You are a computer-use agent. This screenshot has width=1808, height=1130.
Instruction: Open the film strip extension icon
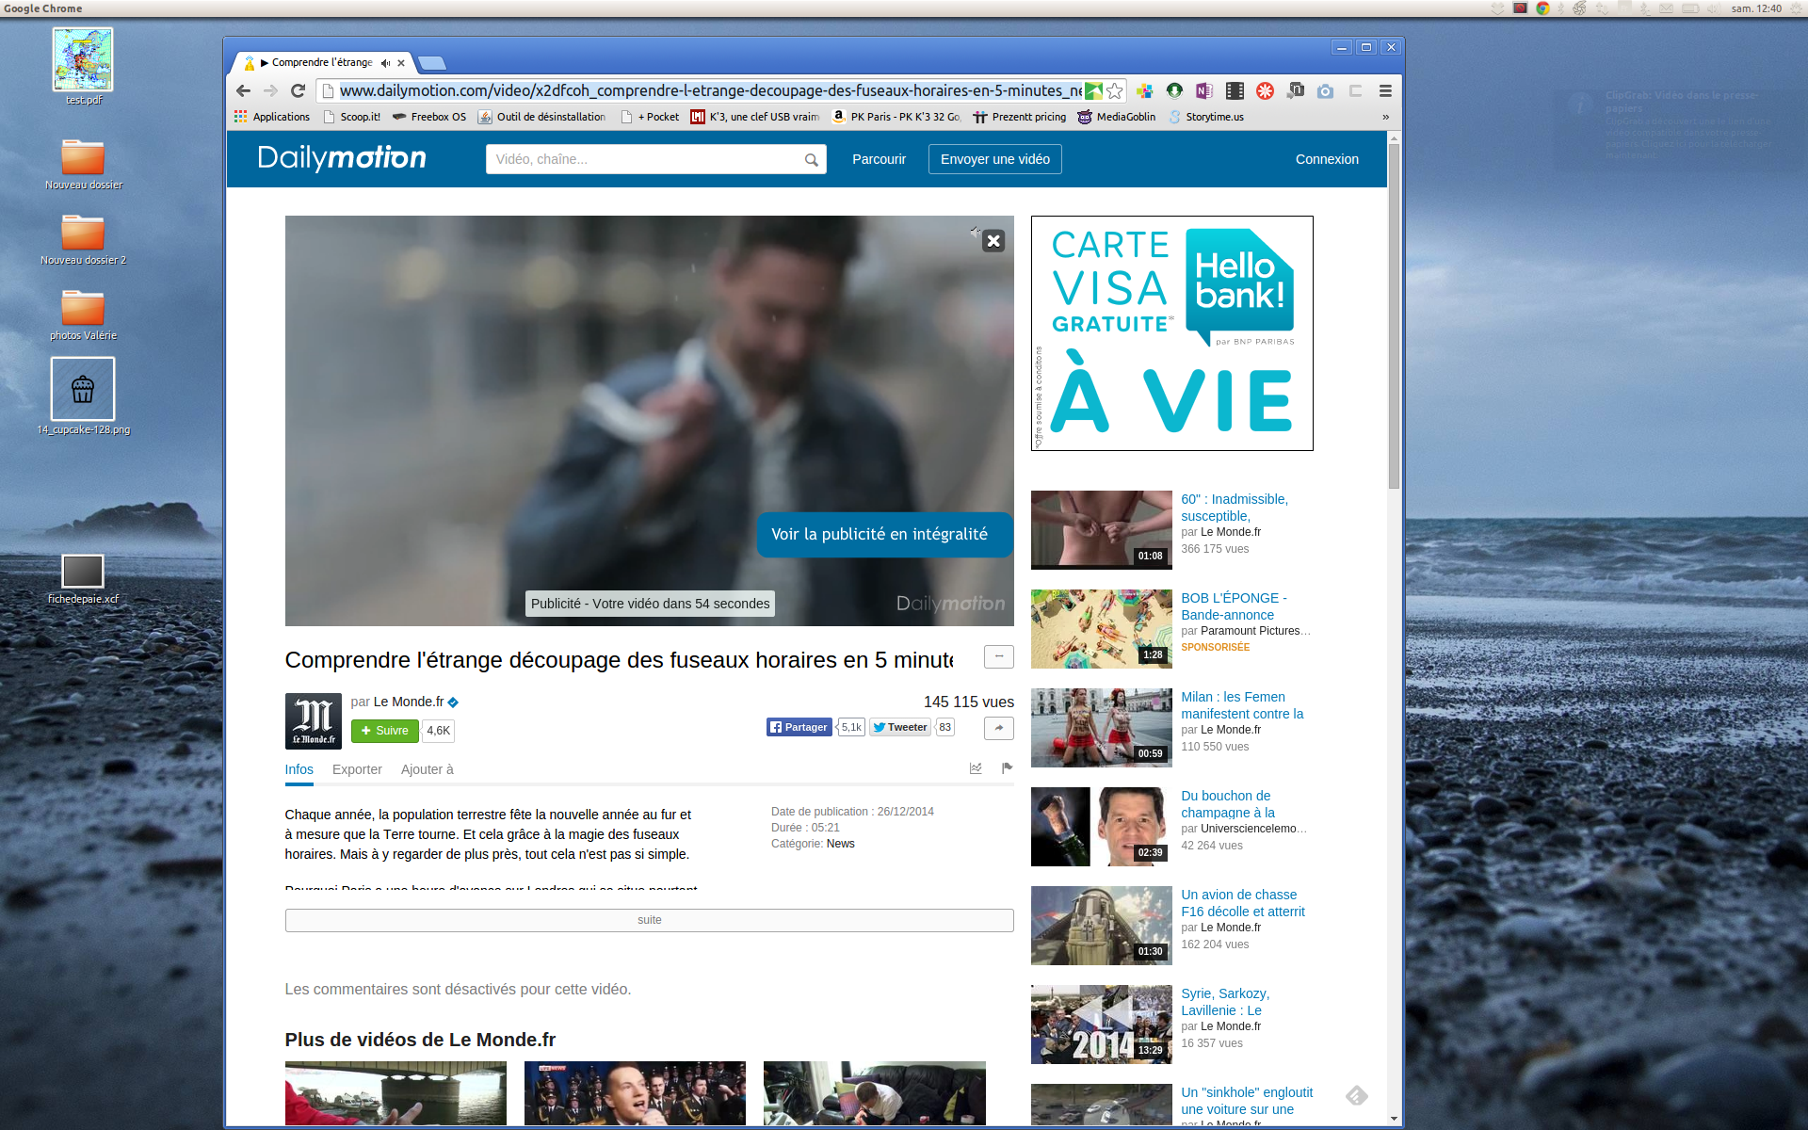tap(1235, 90)
